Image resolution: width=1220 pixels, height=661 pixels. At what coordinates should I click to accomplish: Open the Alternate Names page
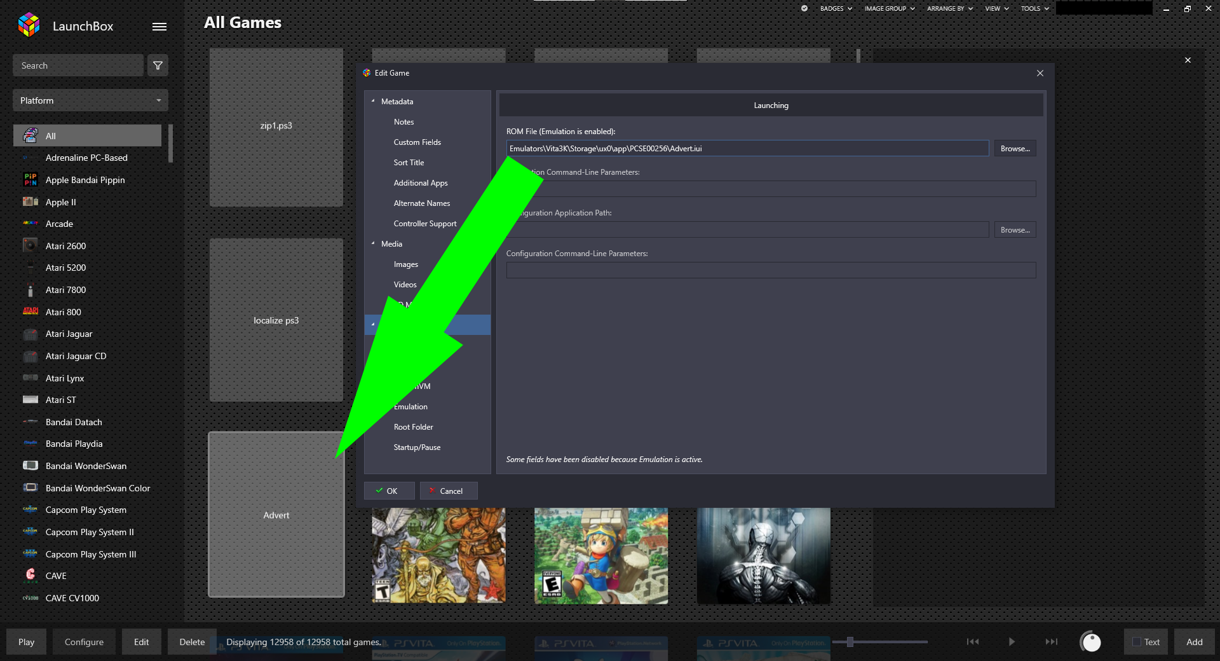[x=422, y=203]
